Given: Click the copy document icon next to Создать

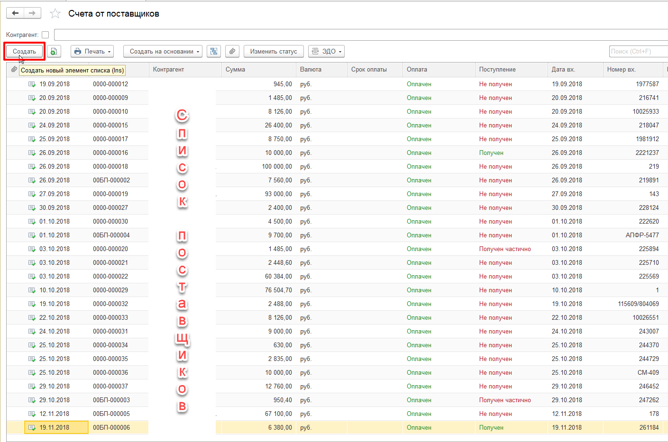Looking at the screenshot, I should pyautogui.click(x=54, y=52).
